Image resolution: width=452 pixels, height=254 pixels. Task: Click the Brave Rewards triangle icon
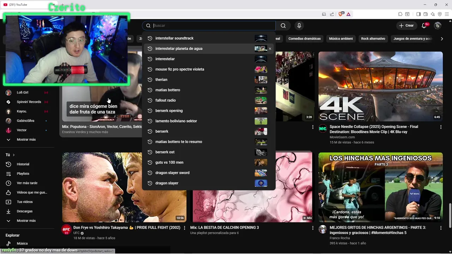[348, 14]
